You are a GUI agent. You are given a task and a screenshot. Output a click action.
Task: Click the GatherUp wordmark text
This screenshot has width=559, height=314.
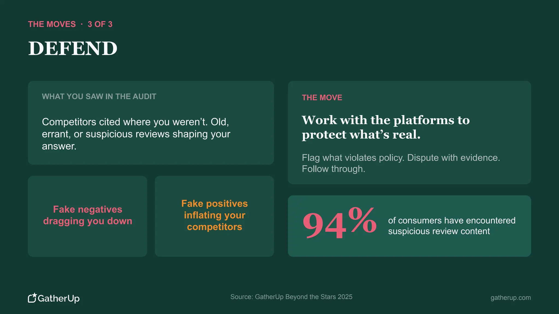pyautogui.click(x=59, y=298)
